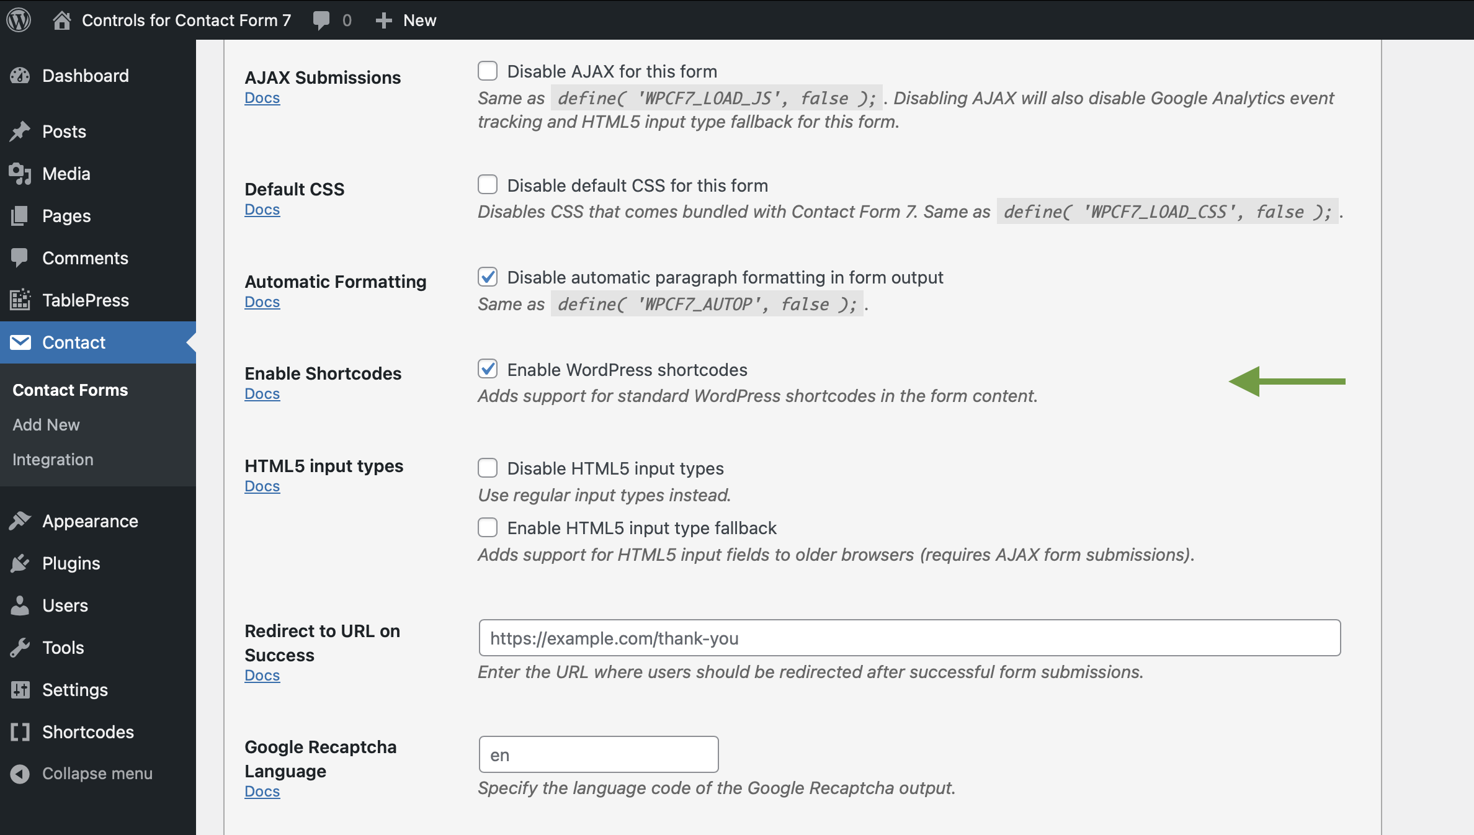Enable WordPress shortcodes checkbox
The image size is (1474, 835).
pos(488,370)
